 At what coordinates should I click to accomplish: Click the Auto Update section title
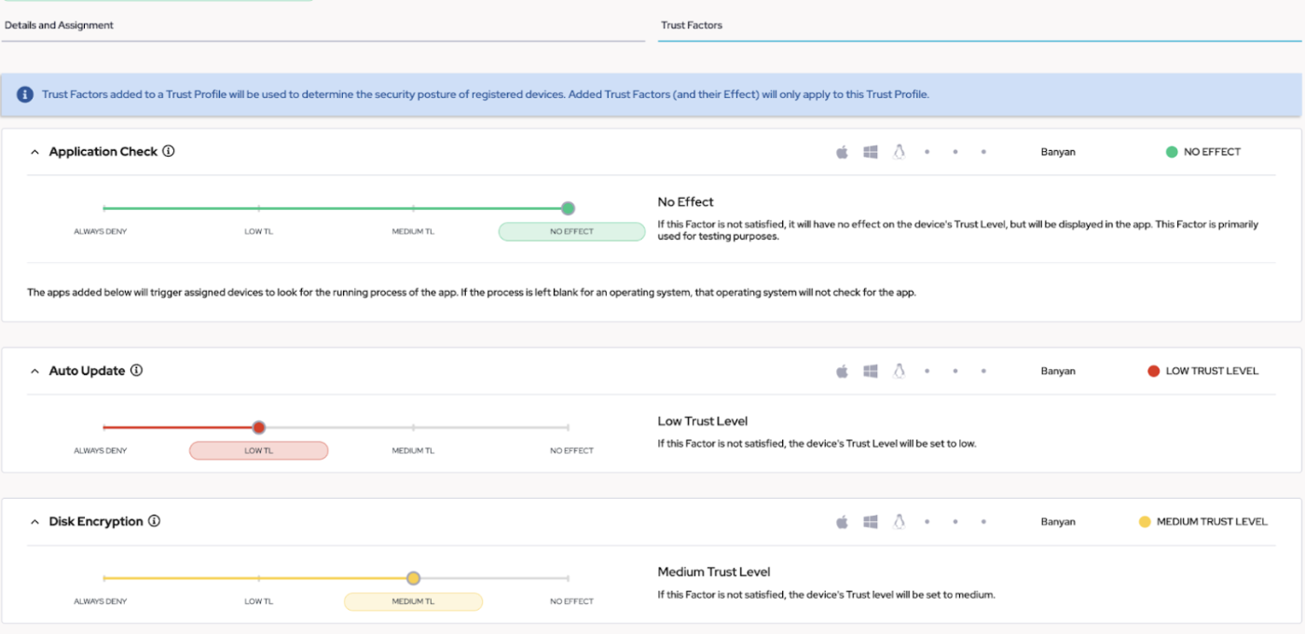[x=87, y=371]
